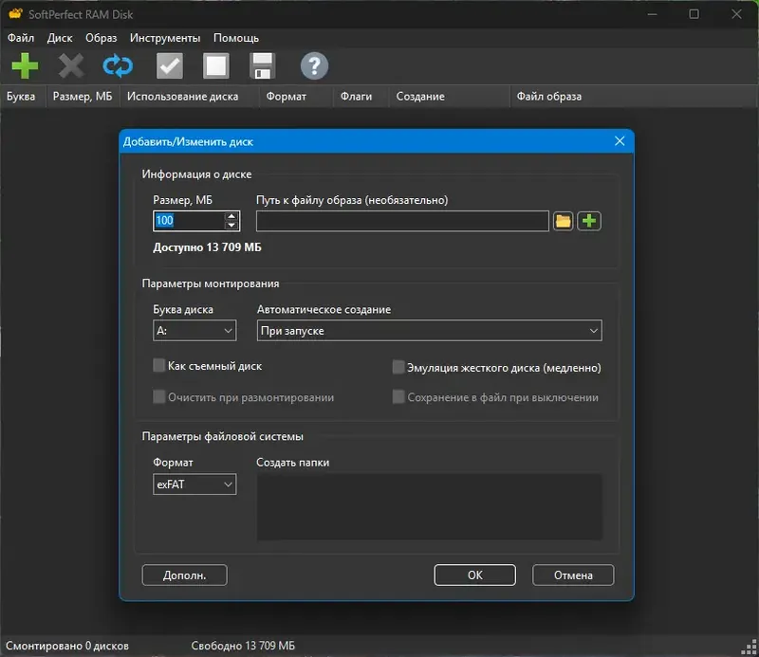Click the folder browse icon for the image path
The image size is (759, 657).
(563, 221)
